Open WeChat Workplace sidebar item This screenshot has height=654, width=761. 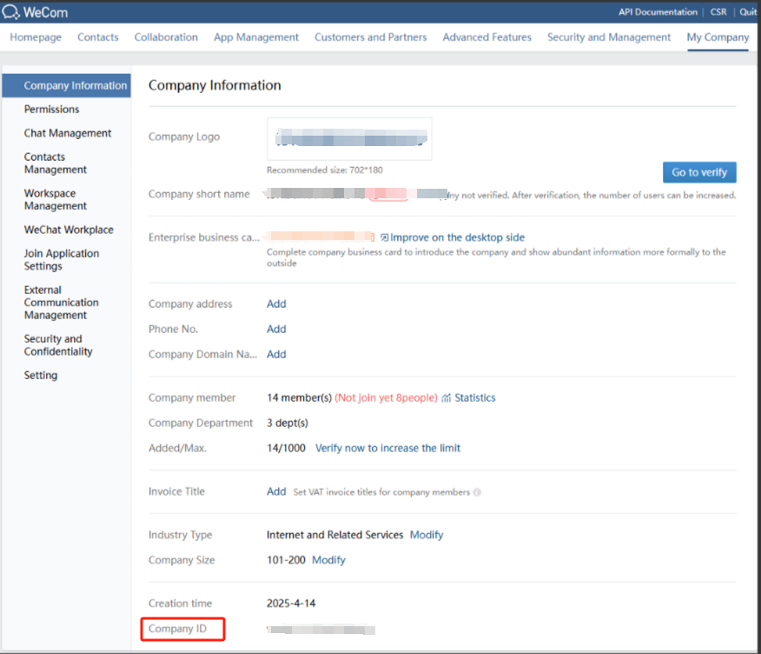tap(69, 230)
